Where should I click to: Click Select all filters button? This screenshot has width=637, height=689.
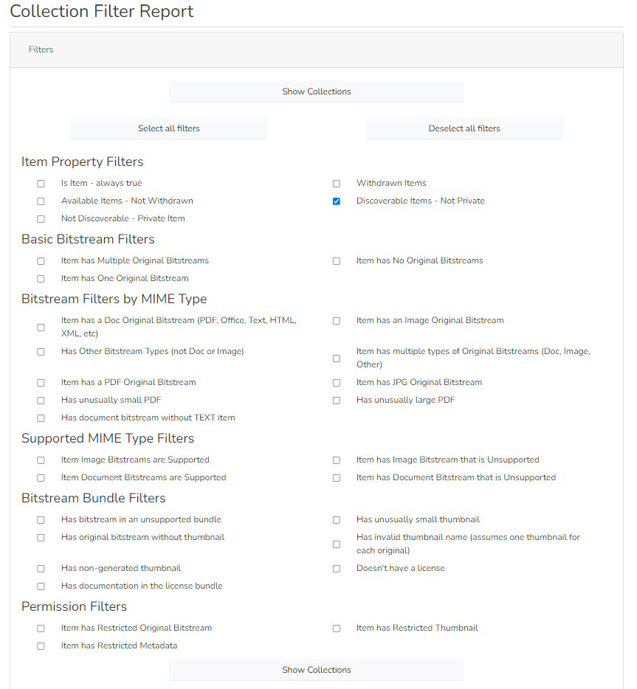(x=168, y=128)
